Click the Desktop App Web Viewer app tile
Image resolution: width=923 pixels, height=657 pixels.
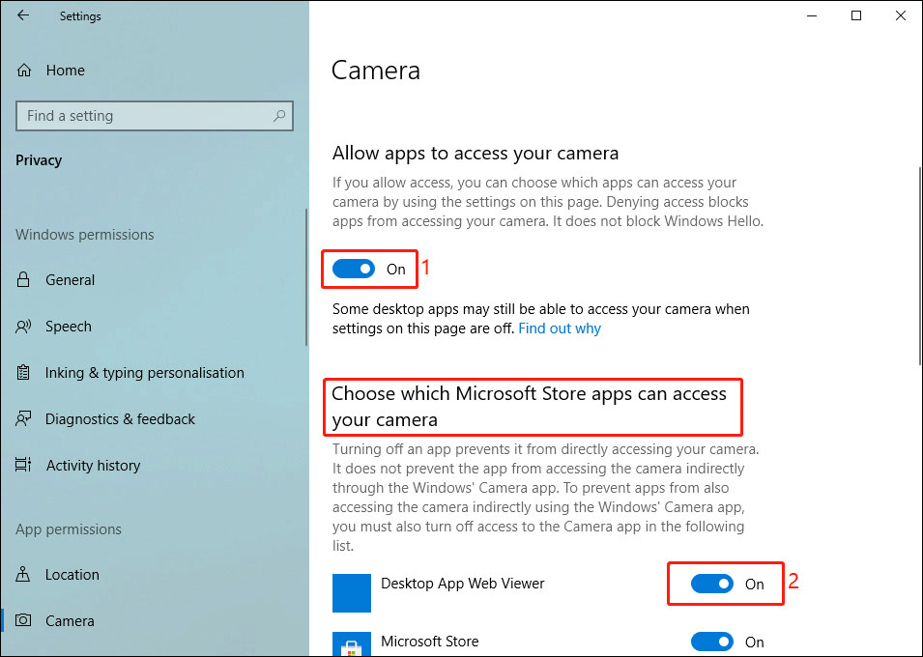click(352, 592)
